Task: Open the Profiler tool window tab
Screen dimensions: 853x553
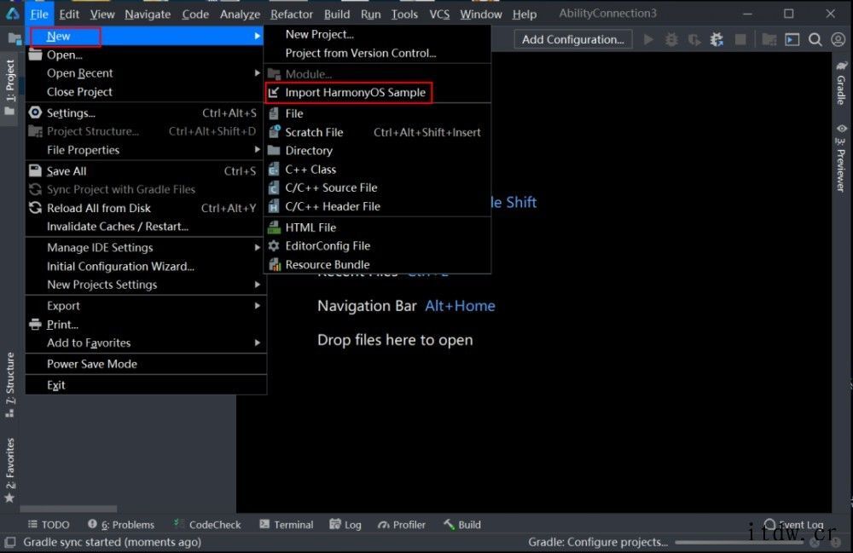Action: point(402,525)
